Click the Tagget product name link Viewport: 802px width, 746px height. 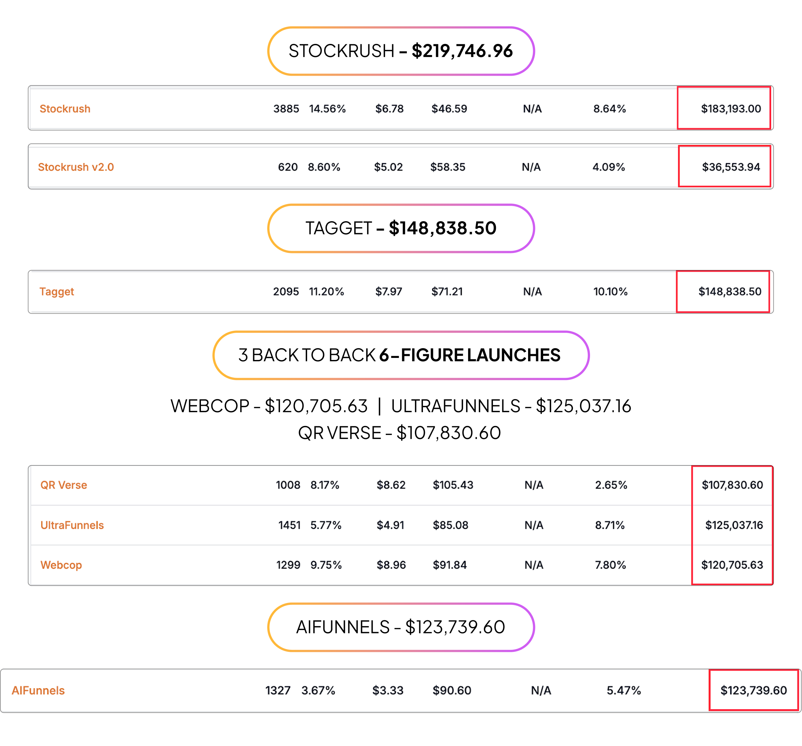[57, 292]
